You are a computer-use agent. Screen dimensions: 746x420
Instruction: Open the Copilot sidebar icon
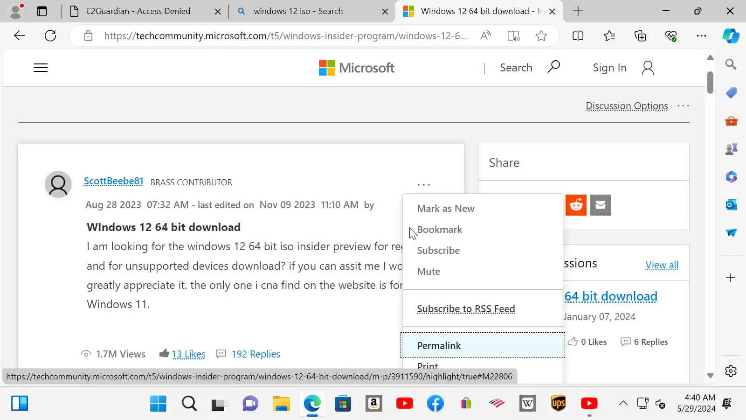tap(731, 36)
